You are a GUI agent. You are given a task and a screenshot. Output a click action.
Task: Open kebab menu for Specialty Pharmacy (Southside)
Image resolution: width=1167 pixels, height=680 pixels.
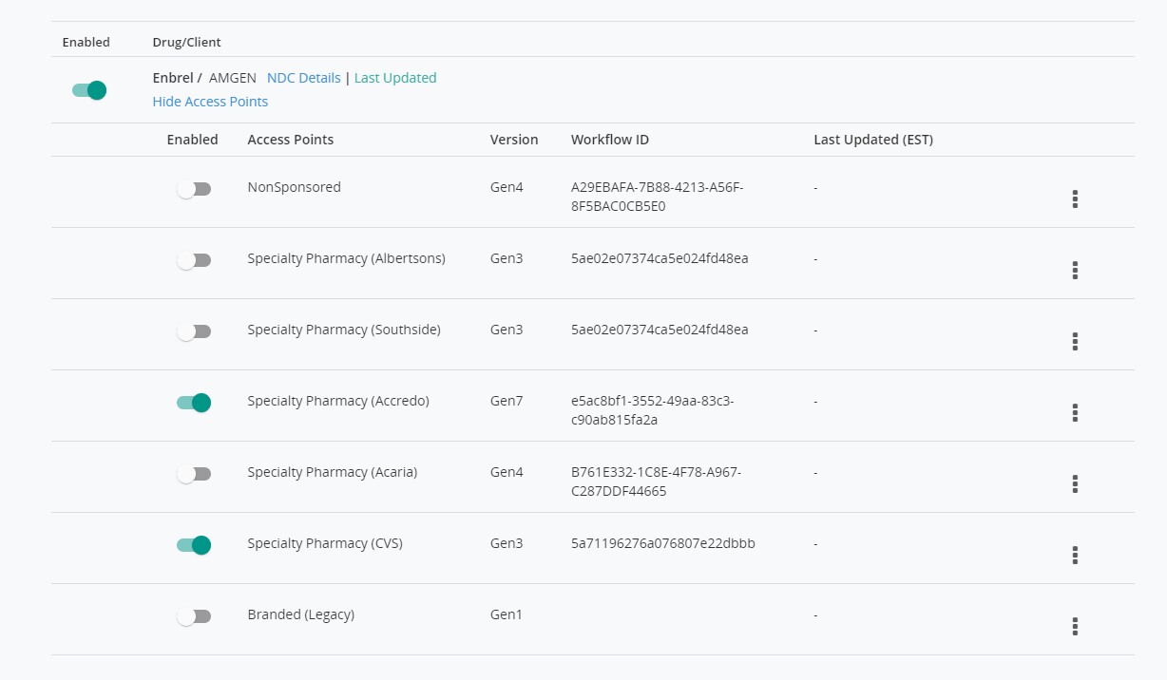click(1075, 341)
